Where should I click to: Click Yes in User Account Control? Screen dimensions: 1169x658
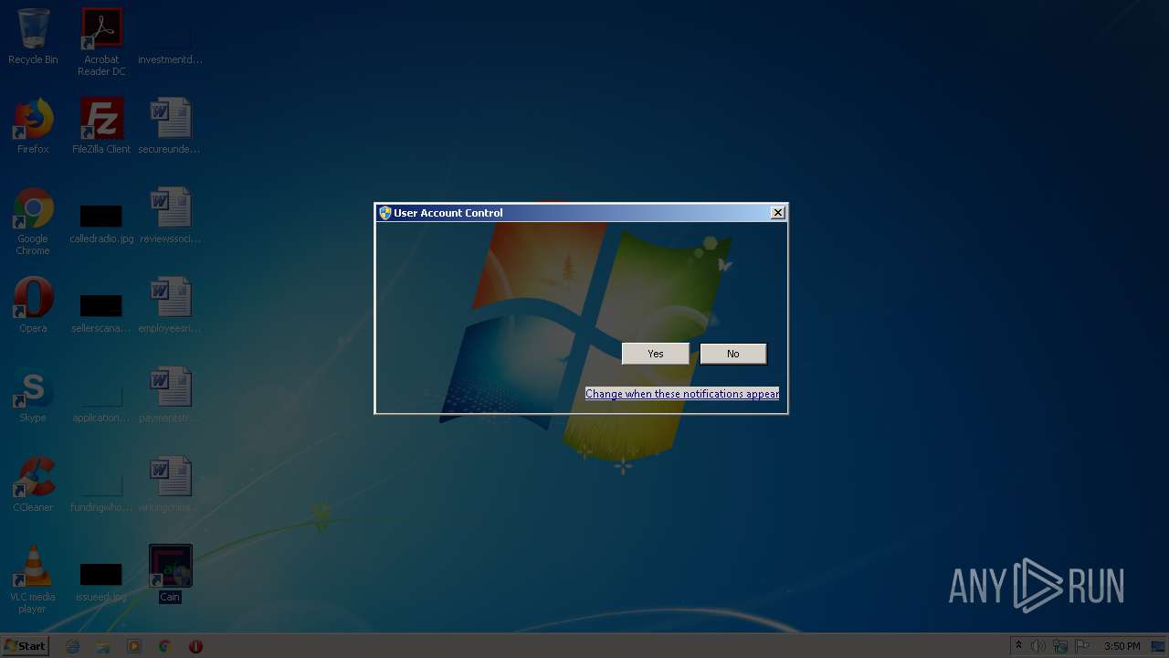(x=656, y=354)
